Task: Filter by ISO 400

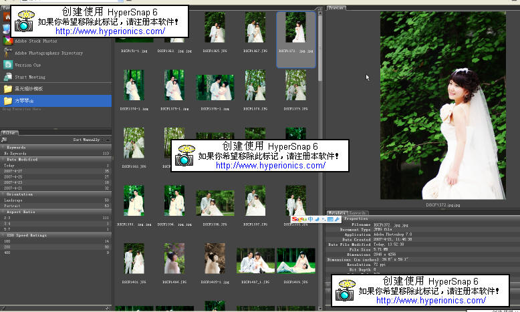Action: [55, 253]
